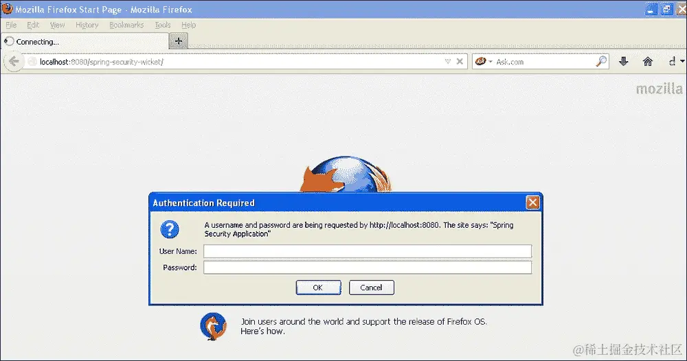The height and width of the screenshot is (361, 687).
Task: Click the Firefox OS fox icon below dialog
Action: 214,327
